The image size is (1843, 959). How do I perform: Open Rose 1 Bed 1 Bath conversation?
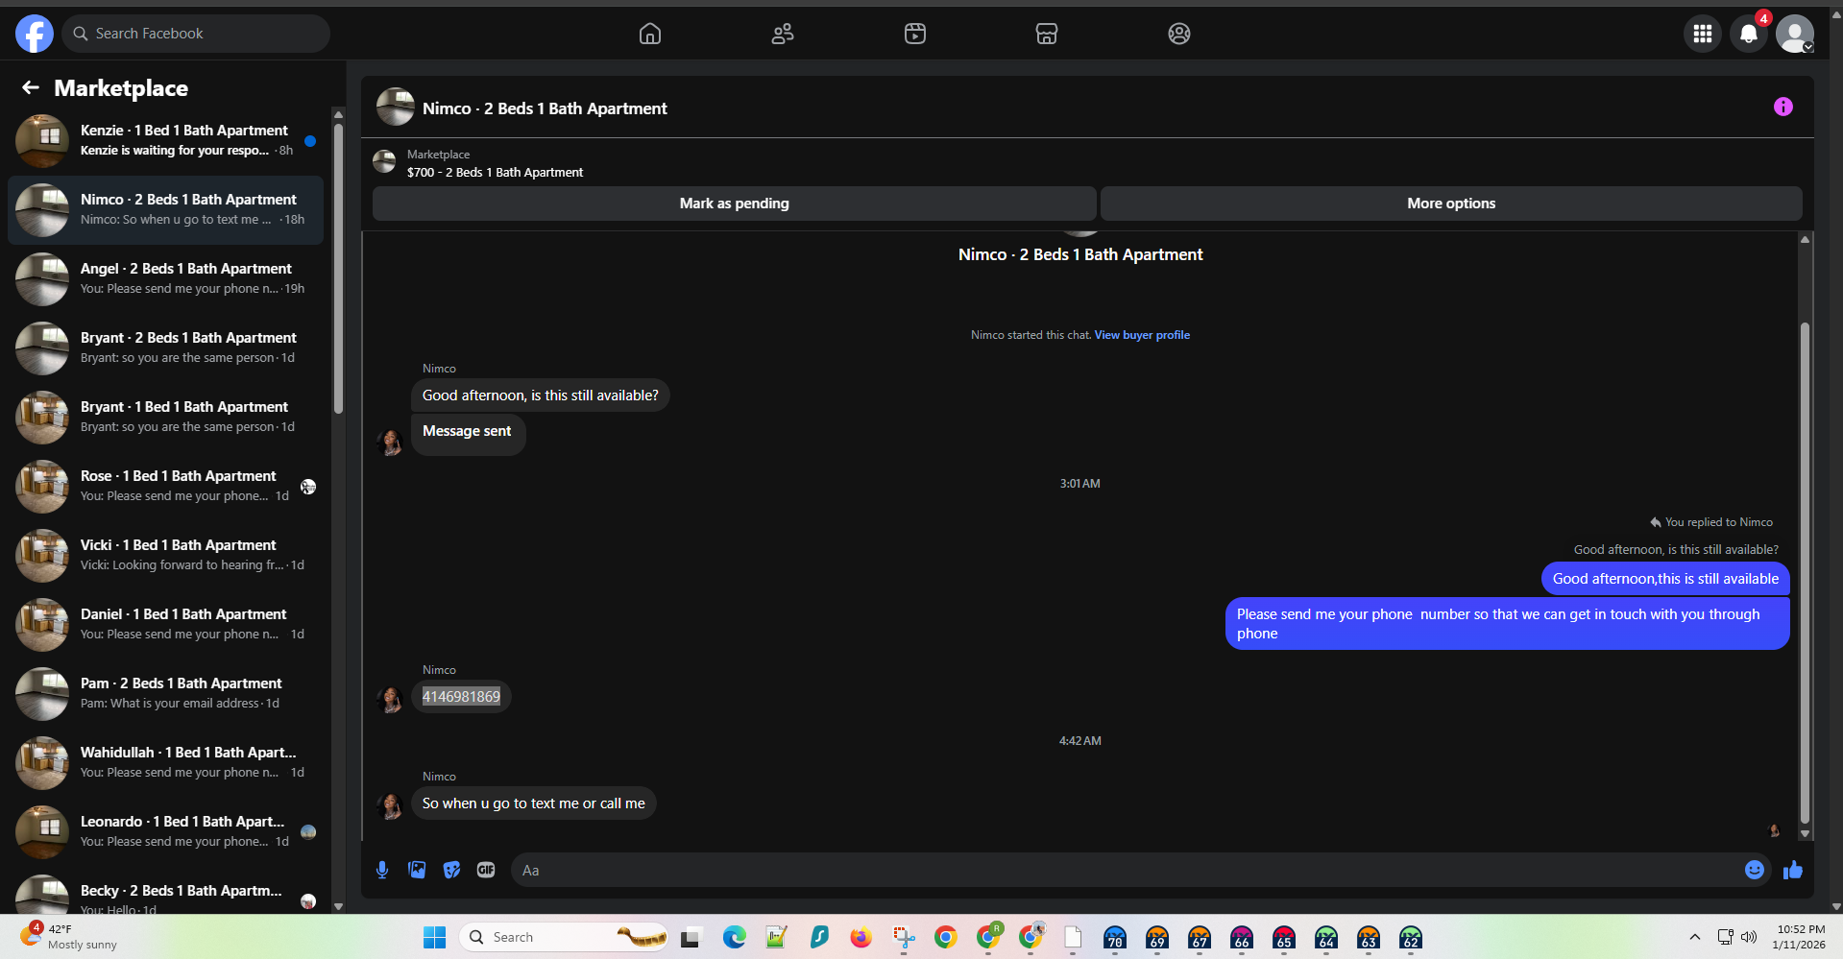165,487
